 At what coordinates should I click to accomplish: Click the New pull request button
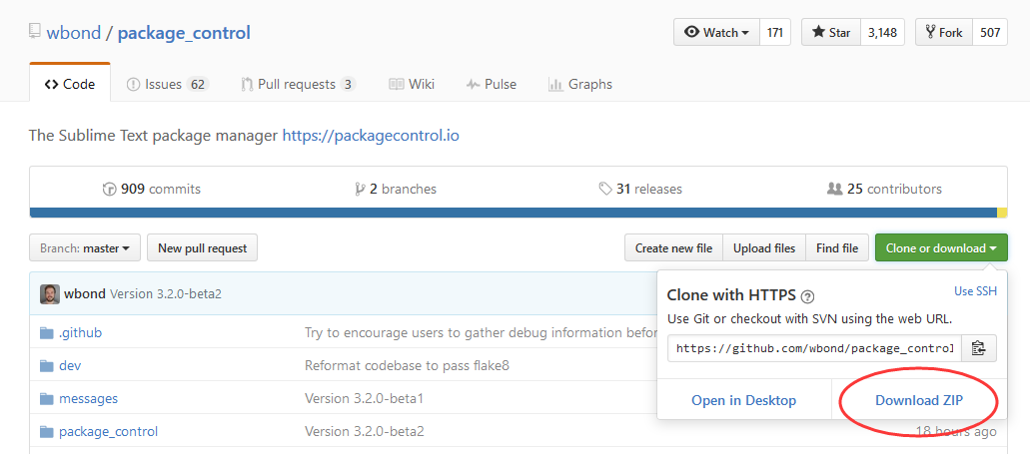tap(203, 248)
